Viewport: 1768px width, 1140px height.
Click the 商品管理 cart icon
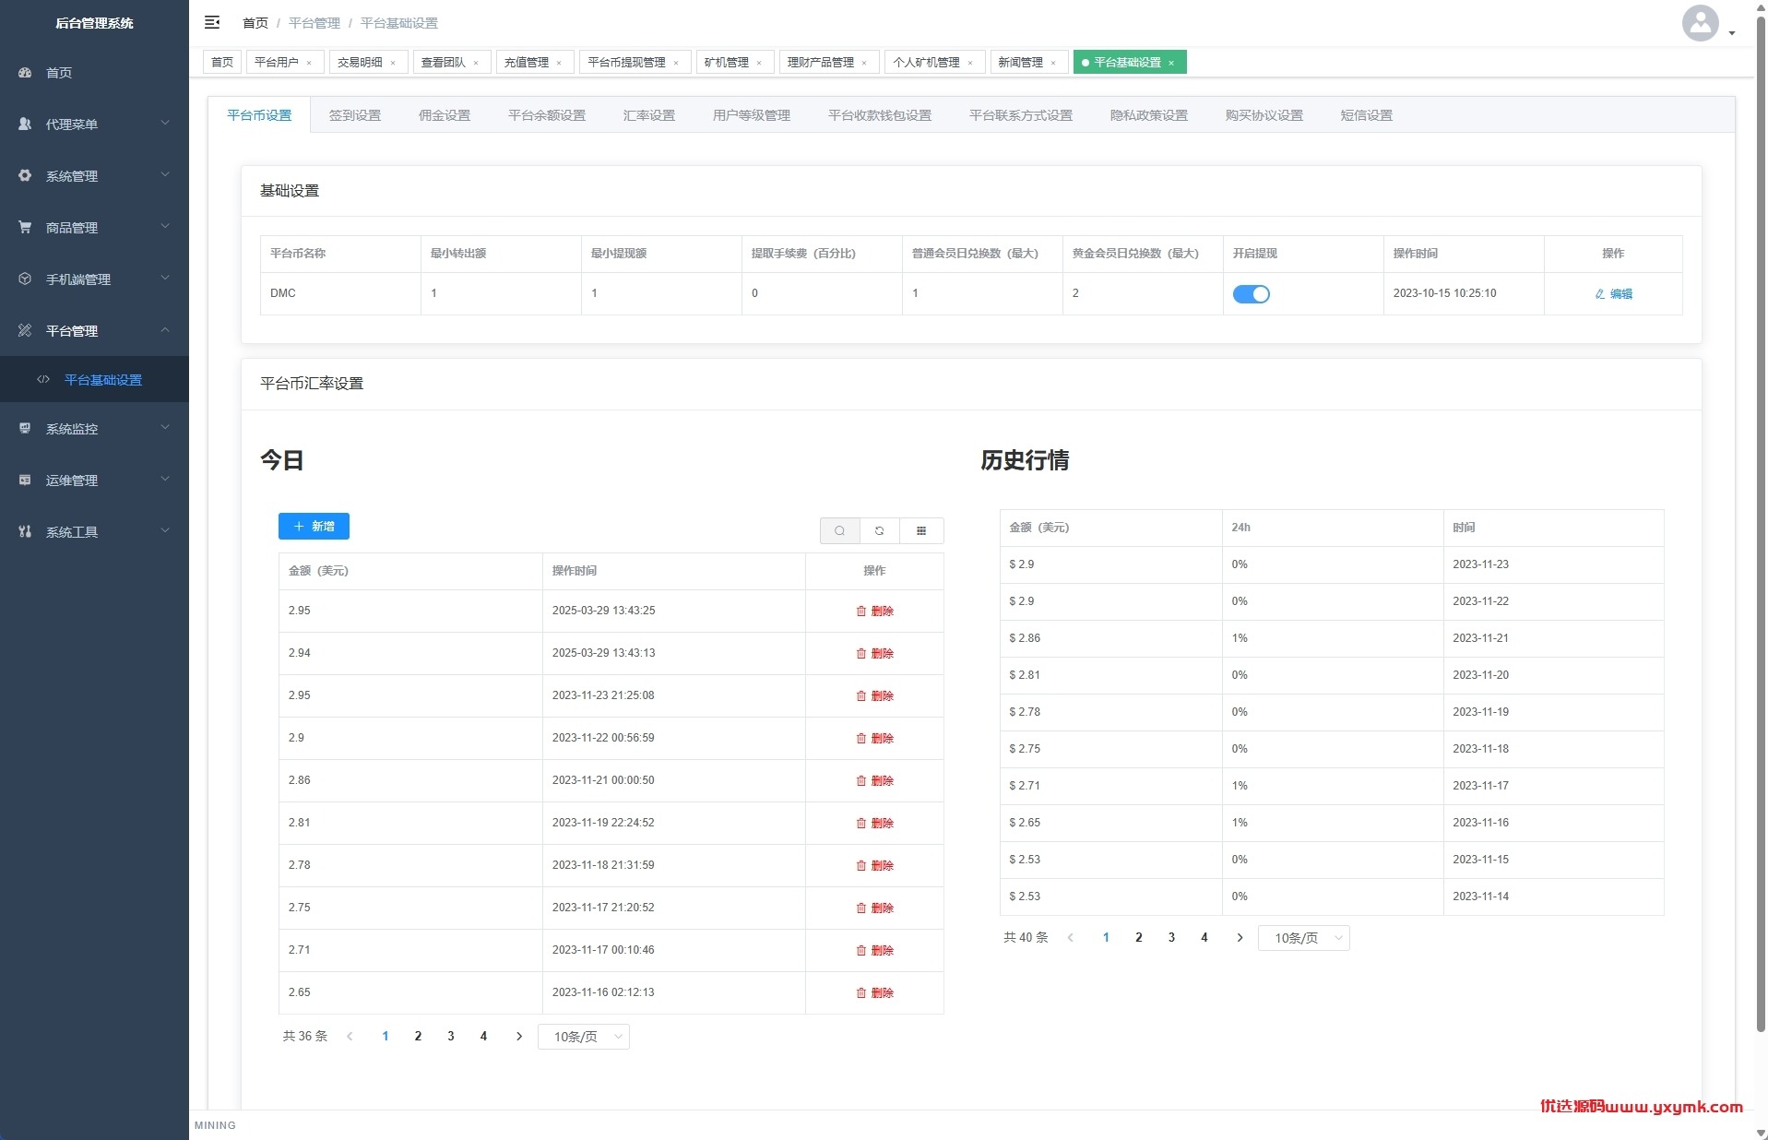25,227
